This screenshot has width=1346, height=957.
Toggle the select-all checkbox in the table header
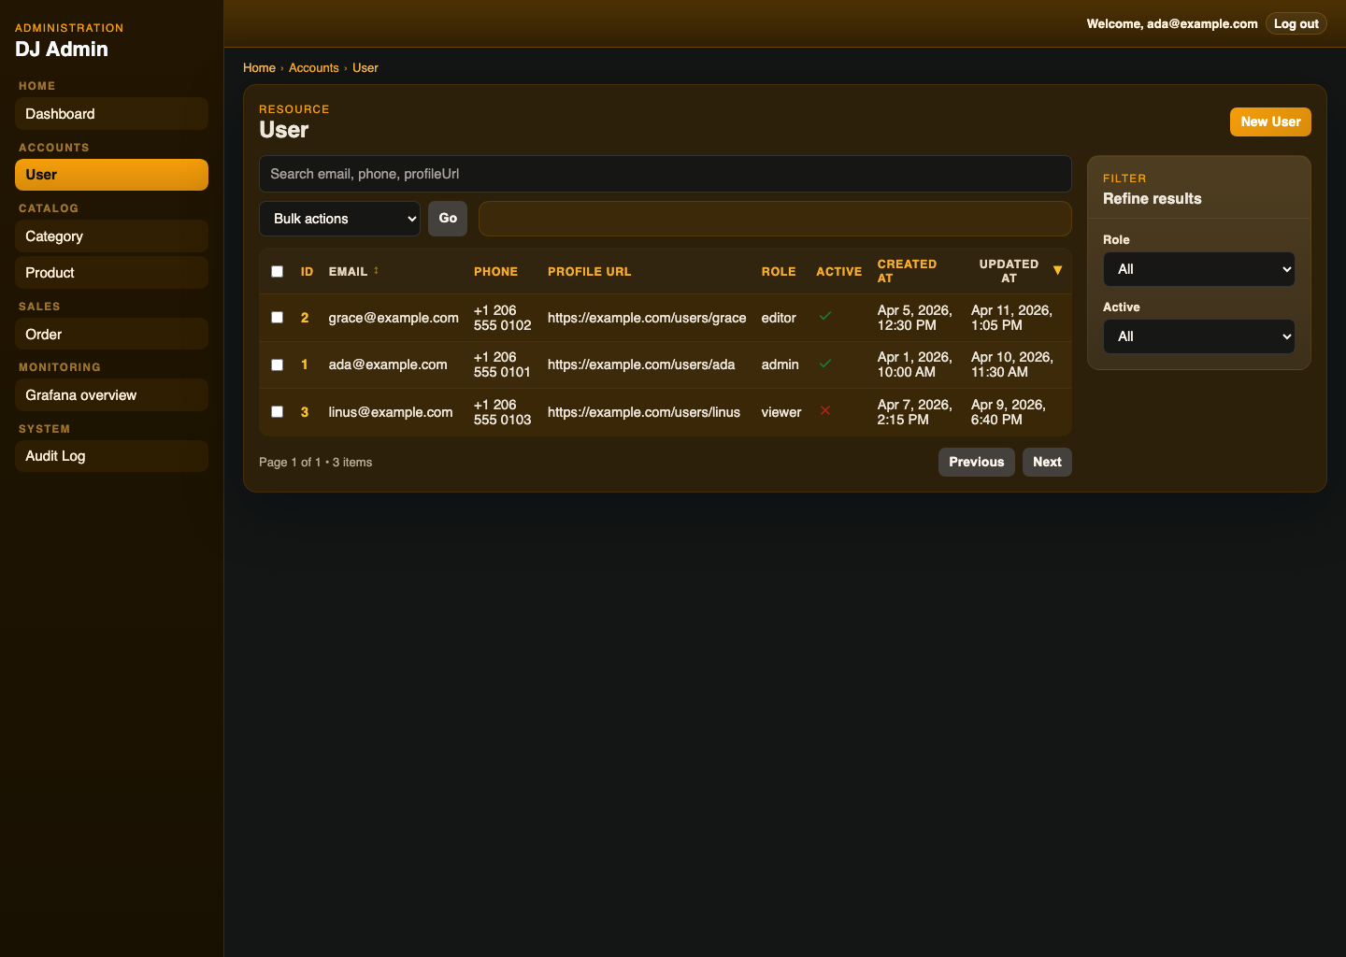tap(277, 271)
